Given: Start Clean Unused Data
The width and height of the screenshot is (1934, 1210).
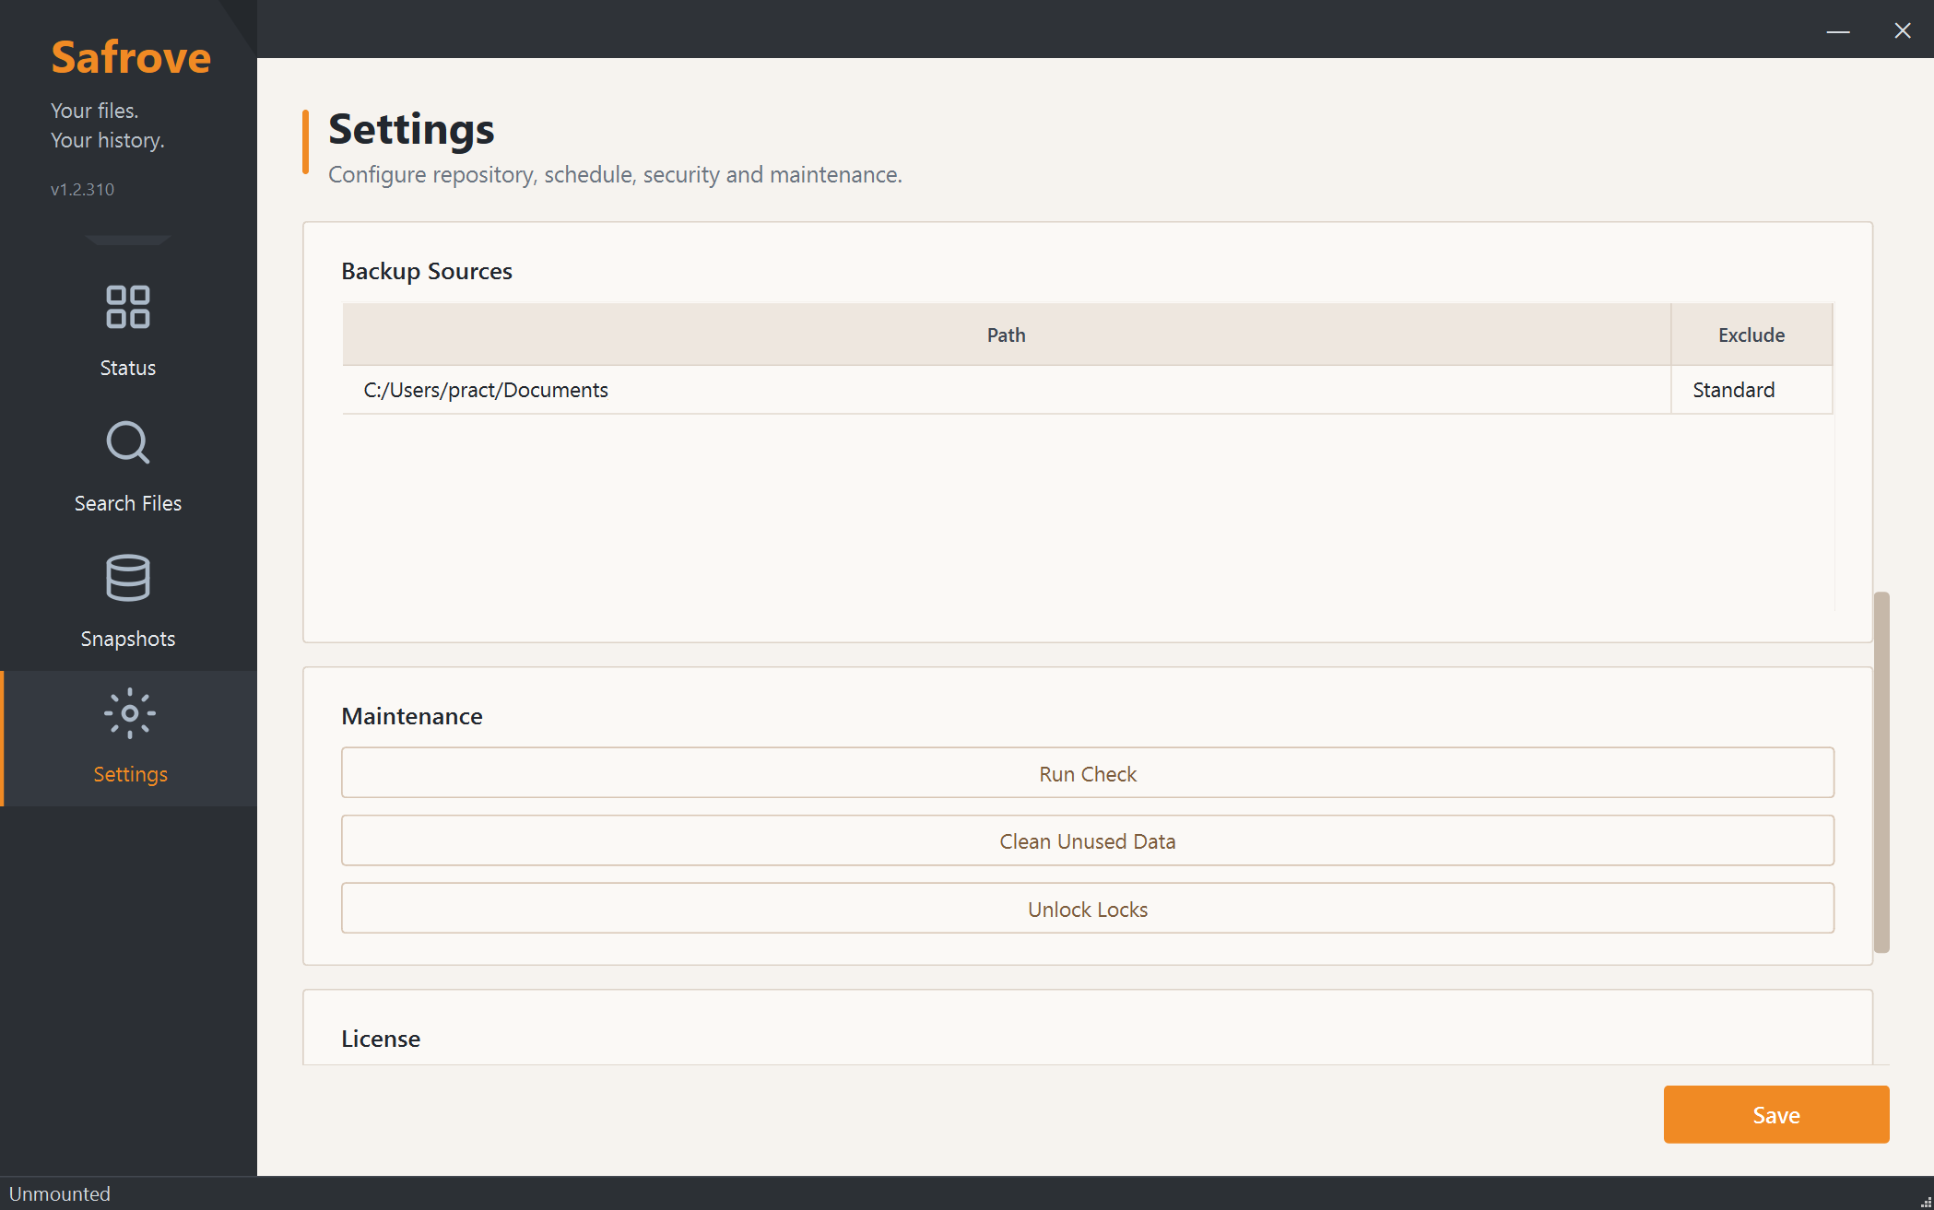Looking at the screenshot, I should 1088,840.
